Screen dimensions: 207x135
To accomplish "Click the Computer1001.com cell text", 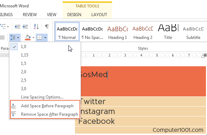I will click(x=178, y=130).
